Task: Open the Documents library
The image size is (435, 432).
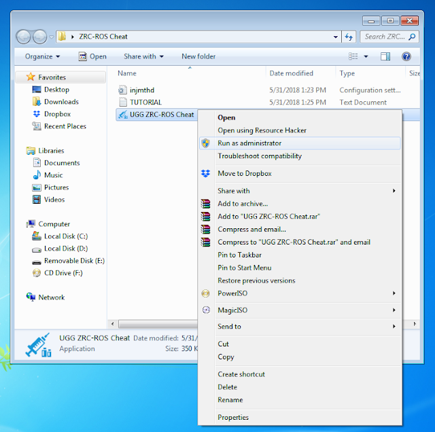Action: pyautogui.click(x=62, y=163)
